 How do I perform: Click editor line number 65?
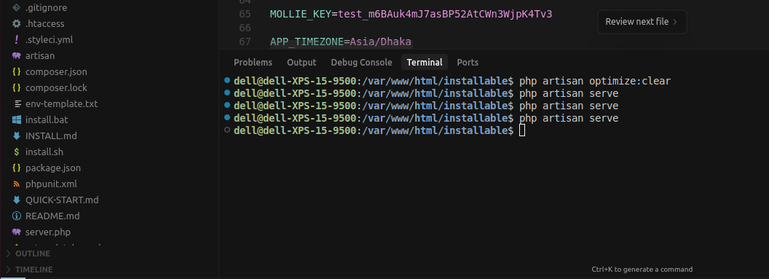[245, 15]
